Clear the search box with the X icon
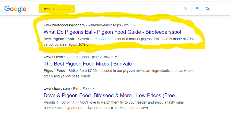The height and width of the screenshot is (115, 230). coord(186,9)
